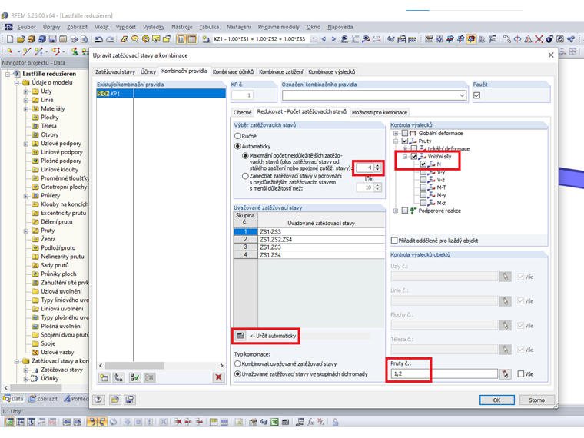
Task: Click the Open file folder icon
Action: [x=21, y=39]
